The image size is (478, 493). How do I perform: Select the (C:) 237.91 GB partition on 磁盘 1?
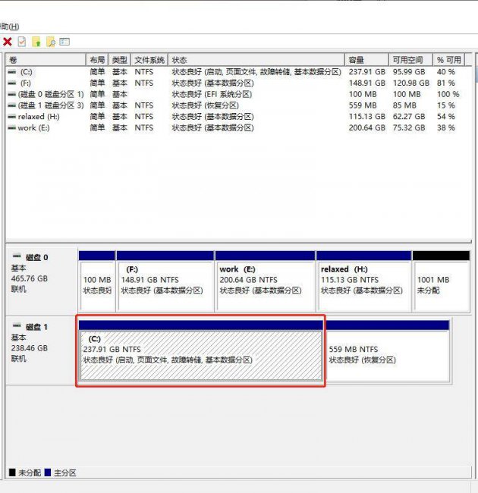tap(201, 351)
